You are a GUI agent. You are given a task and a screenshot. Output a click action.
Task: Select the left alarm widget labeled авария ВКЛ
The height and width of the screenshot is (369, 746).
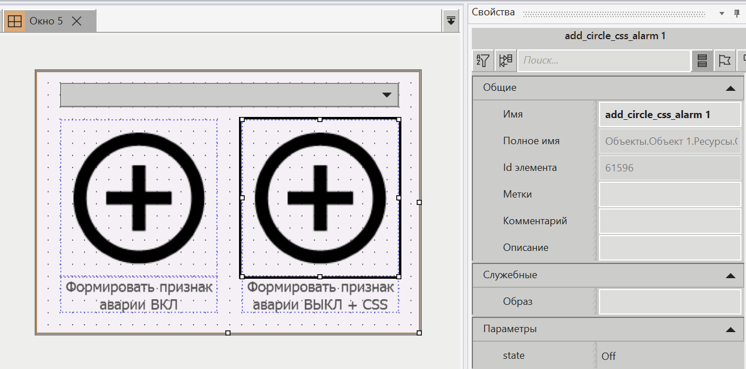tap(138, 199)
